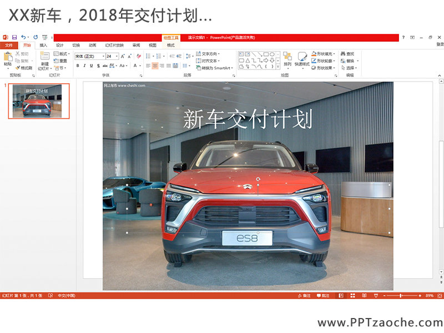Choose the triangle shape from gallery
The width and height of the screenshot is (444, 333).
[248, 60]
